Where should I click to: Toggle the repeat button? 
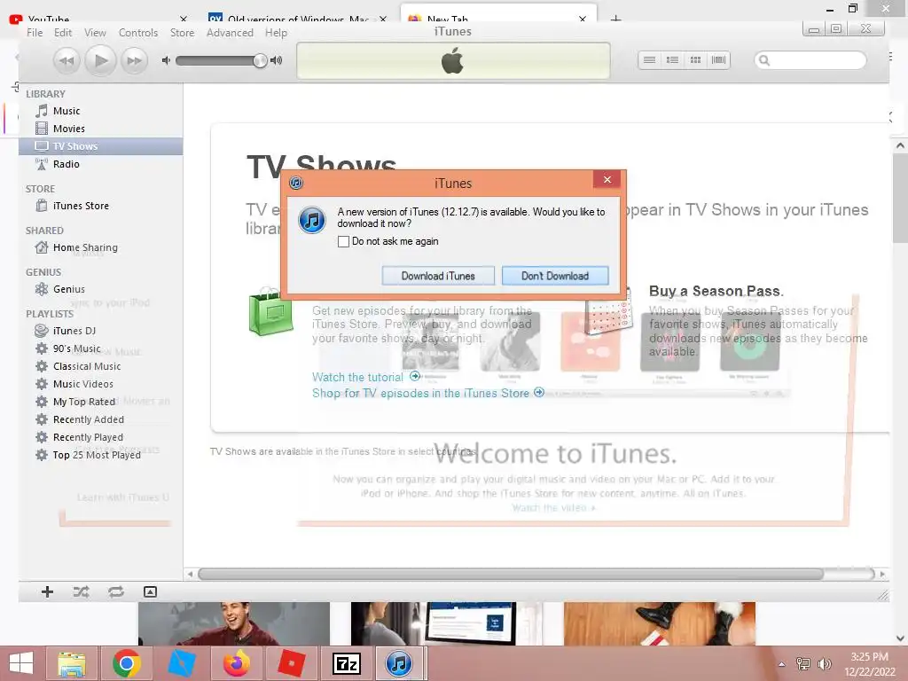click(116, 591)
